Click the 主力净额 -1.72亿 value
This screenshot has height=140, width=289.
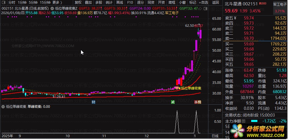[269, 121]
